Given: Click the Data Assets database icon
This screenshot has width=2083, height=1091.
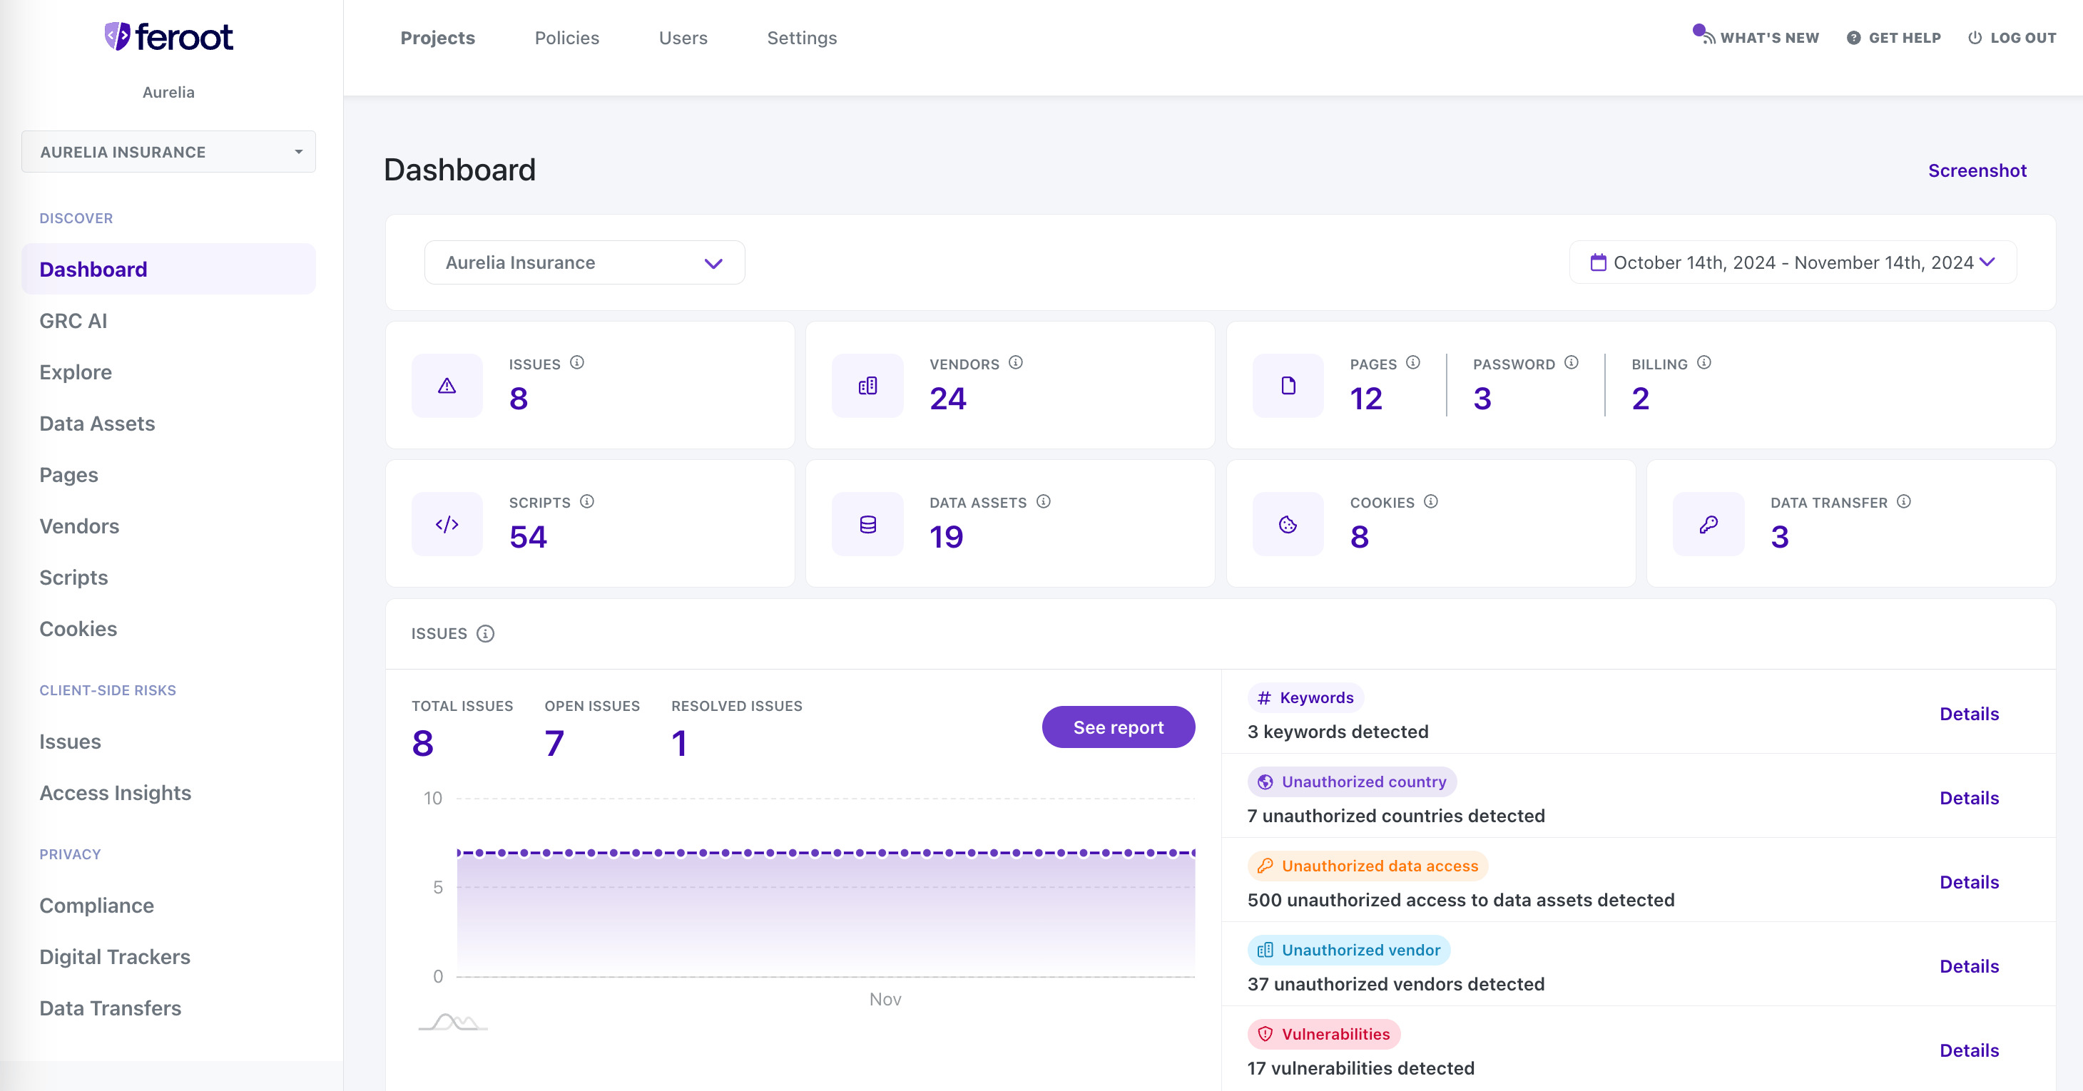Looking at the screenshot, I should (867, 523).
